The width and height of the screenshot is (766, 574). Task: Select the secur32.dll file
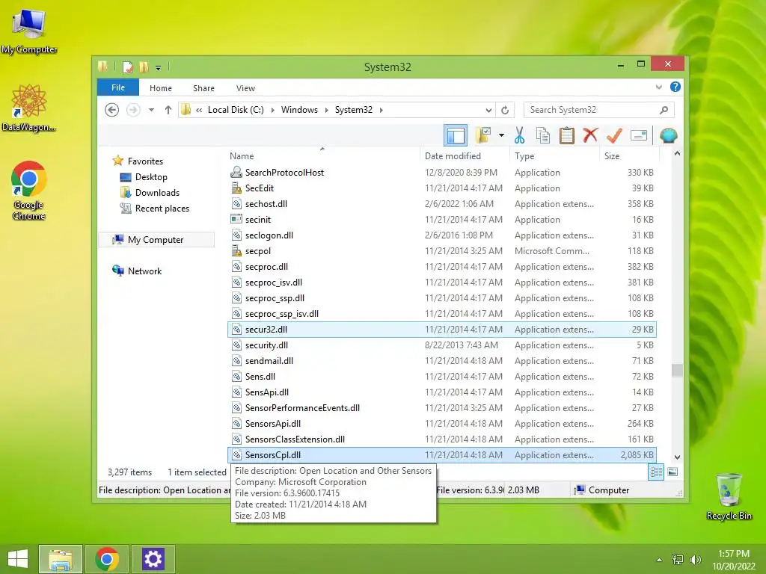tap(441, 330)
